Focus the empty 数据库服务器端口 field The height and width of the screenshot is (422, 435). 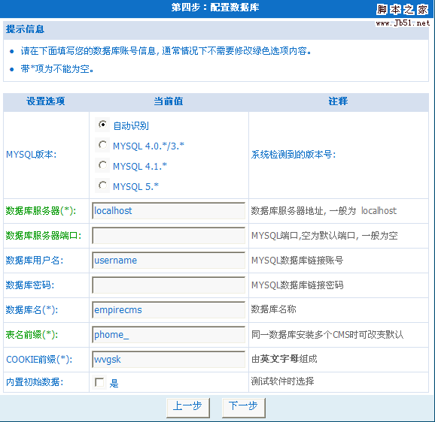[169, 236]
